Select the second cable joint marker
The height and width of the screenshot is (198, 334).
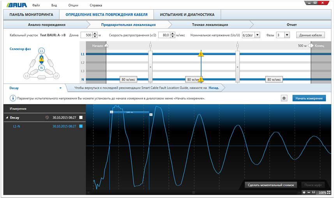[237, 67]
